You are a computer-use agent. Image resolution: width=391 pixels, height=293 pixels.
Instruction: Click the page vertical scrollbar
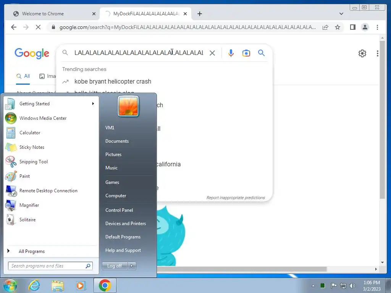click(x=382, y=119)
